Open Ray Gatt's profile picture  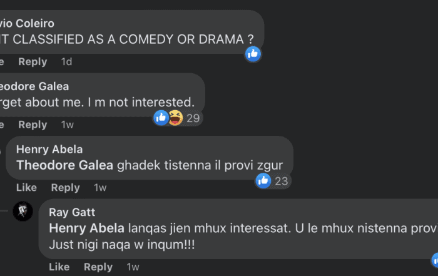[23, 212]
